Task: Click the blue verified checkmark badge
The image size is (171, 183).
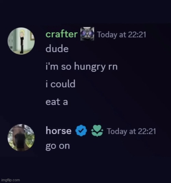Action: coord(81,131)
